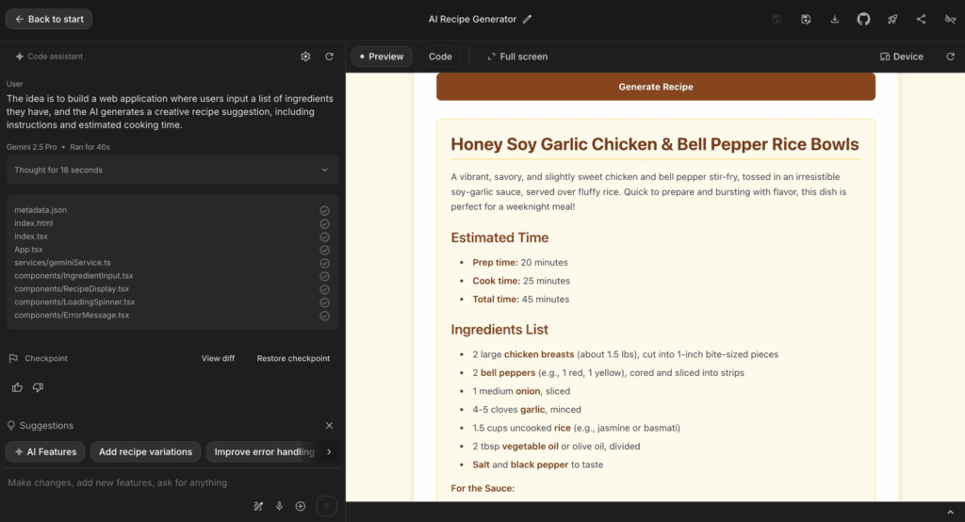Click the microphone icon in prompt box
This screenshot has height=522, width=965.
[279, 506]
